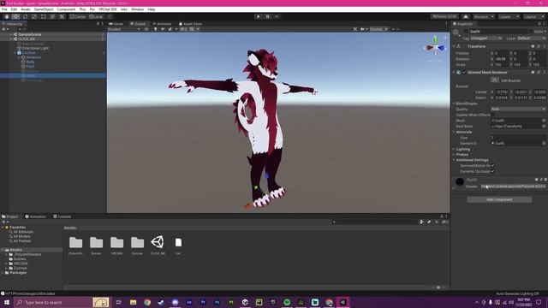The image size is (548, 308).
Task: Open the Transform component help icon
Action: [x=533, y=46]
